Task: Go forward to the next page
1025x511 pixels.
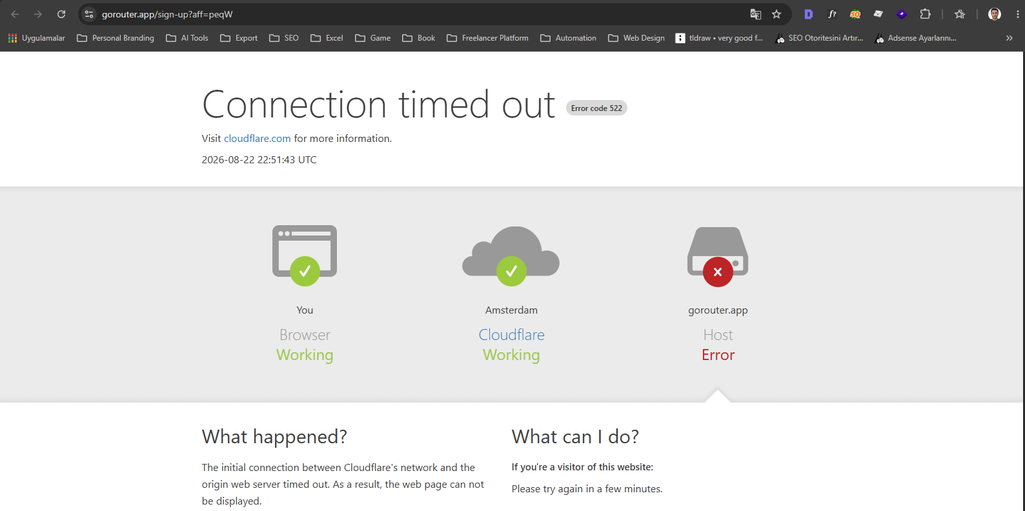Action: 38,14
